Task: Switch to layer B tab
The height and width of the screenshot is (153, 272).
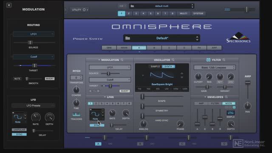Action: click(x=154, y=48)
